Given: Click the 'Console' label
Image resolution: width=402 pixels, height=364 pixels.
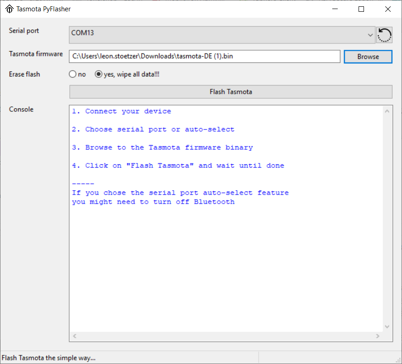Looking at the screenshot, I should (x=21, y=110).
